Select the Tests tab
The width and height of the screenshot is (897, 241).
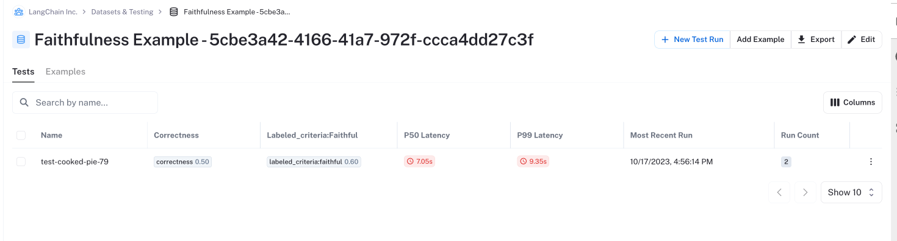(x=23, y=72)
